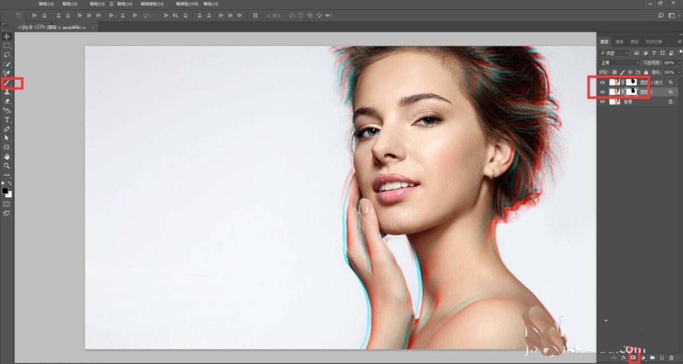Select the Eyedropper tool
The image size is (683, 364).
(7, 73)
